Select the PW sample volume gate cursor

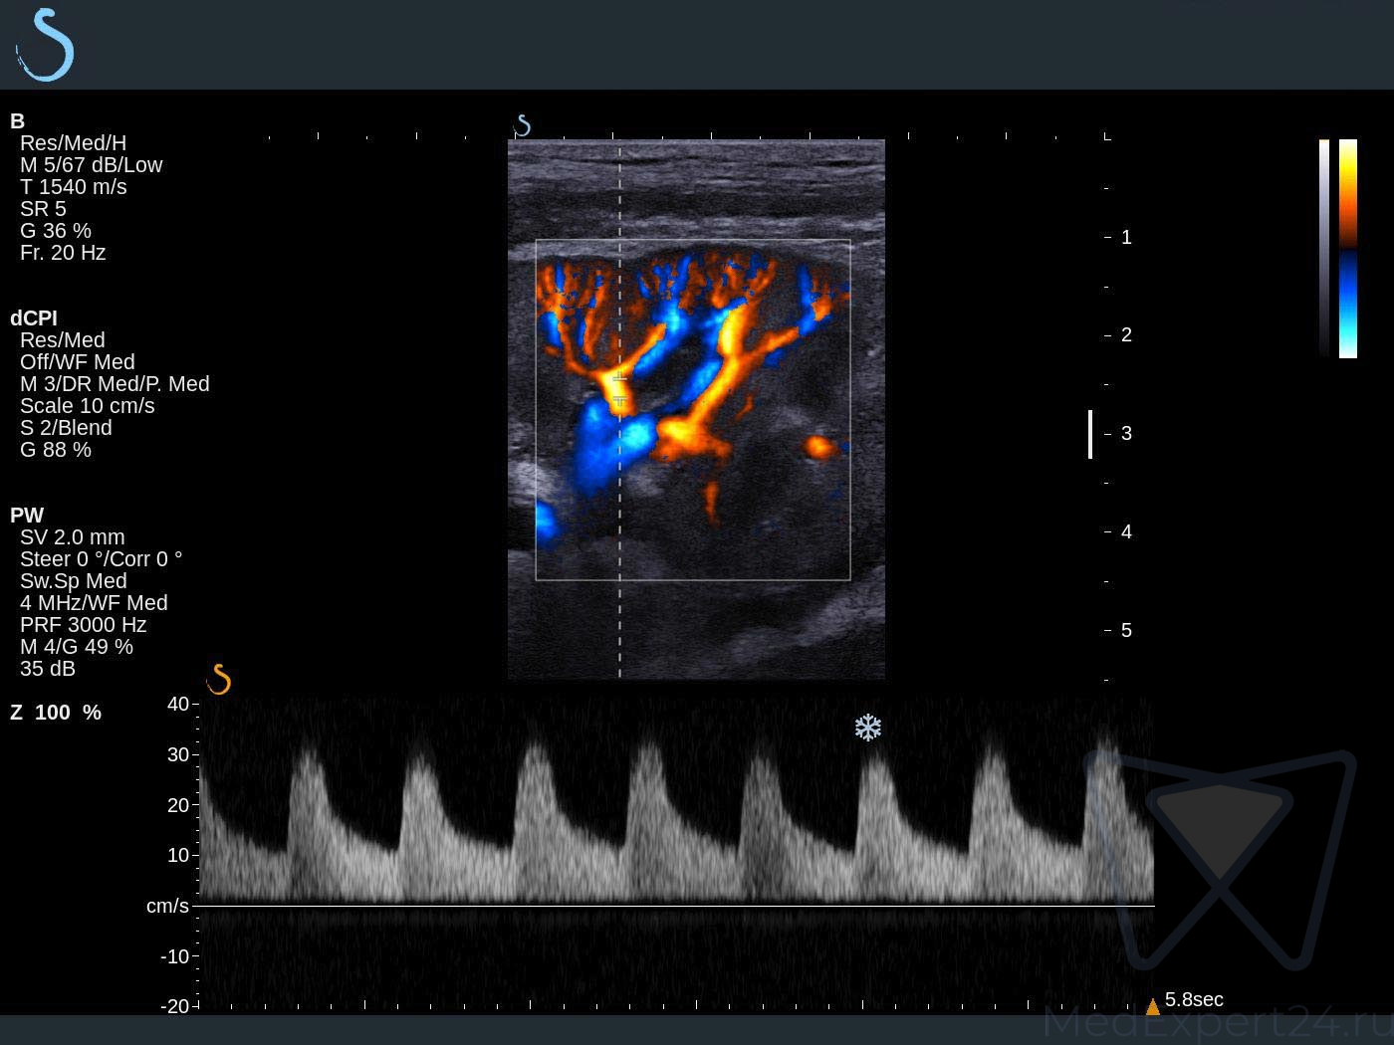(x=619, y=389)
